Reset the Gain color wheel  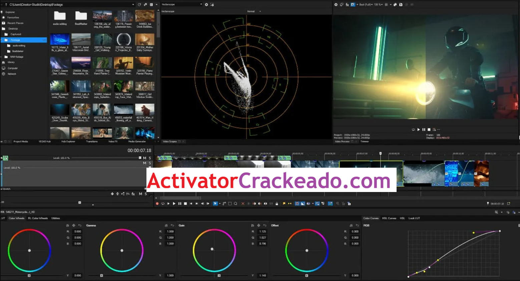tap(265, 226)
